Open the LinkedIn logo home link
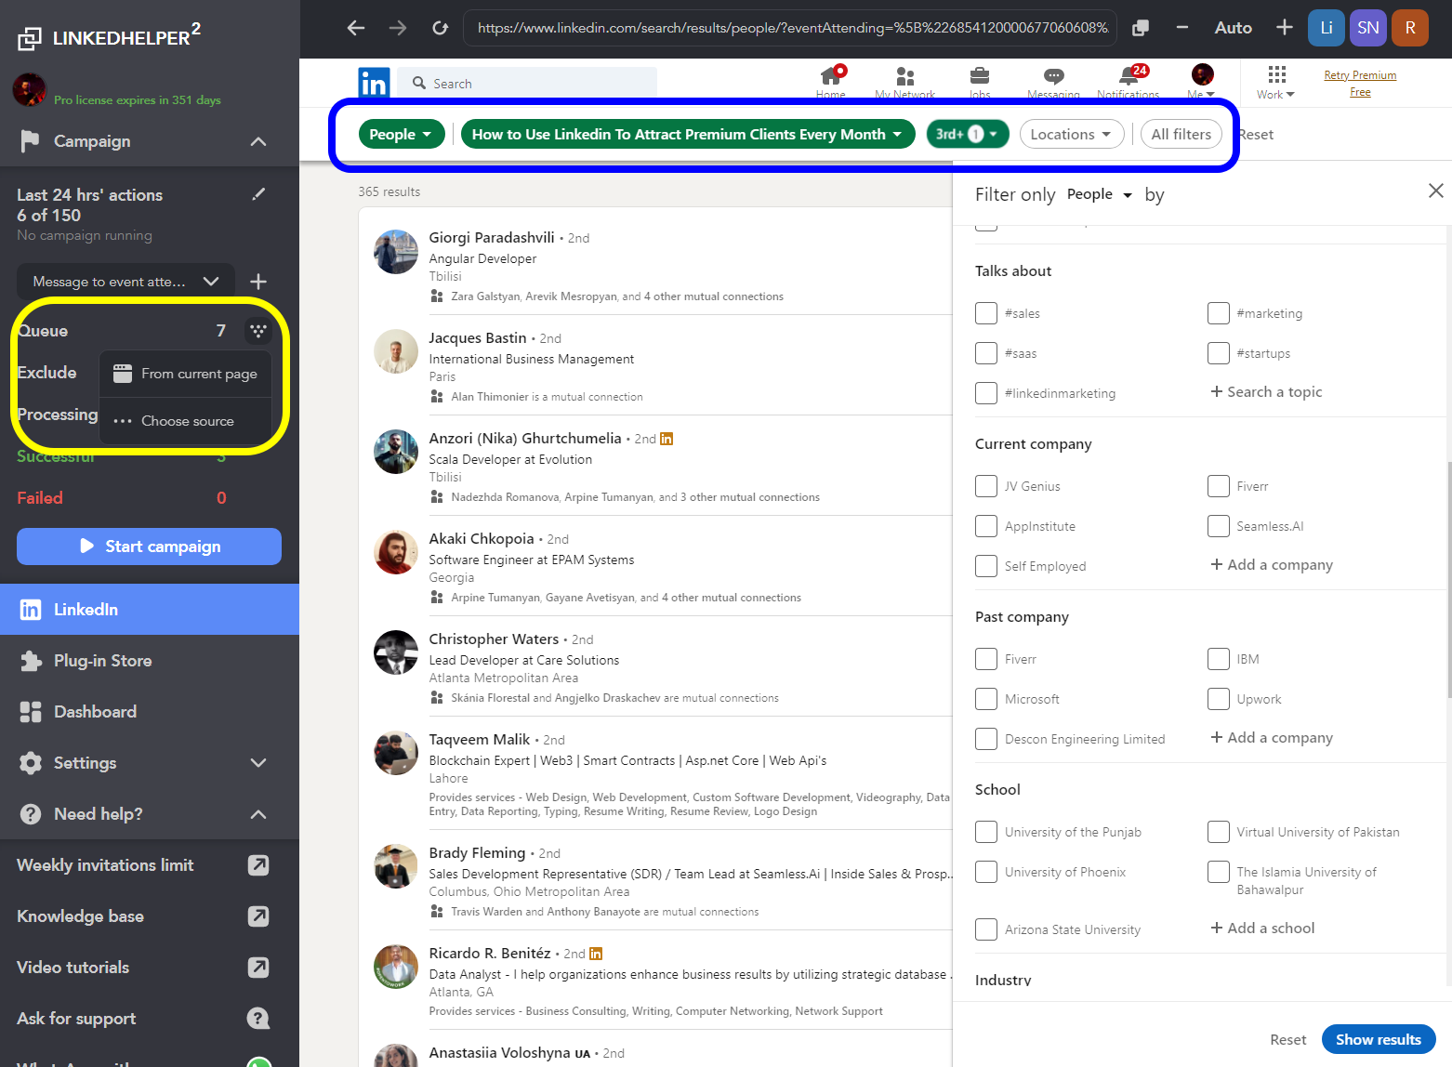Image resolution: width=1452 pixels, height=1067 pixels. pyautogui.click(x=374, y=83)
